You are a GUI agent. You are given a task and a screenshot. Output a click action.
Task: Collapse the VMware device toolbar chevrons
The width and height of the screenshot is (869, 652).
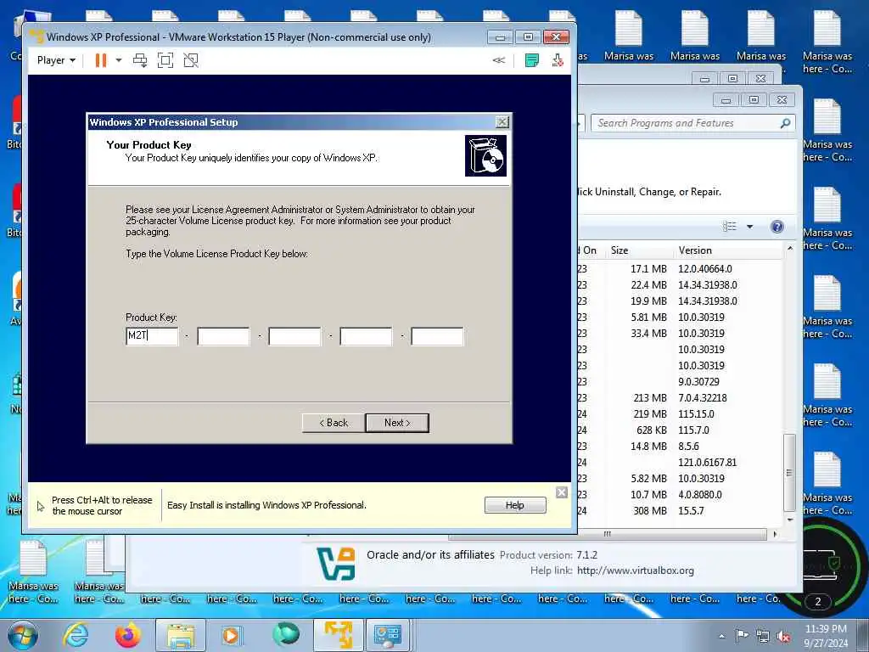pyautogui.click(x=499, y=60)
